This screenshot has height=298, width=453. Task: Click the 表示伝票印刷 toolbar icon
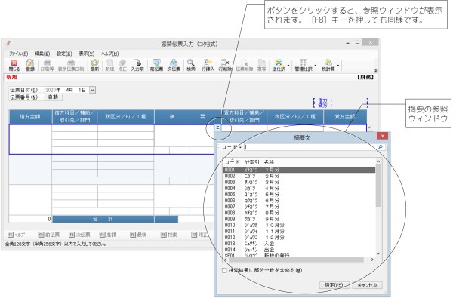[x=71, y=66]
